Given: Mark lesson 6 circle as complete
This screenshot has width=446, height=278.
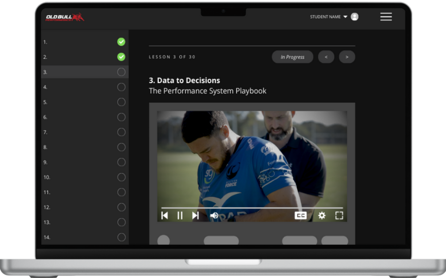Looking at the screenshot, I should [x=121, y=117].
